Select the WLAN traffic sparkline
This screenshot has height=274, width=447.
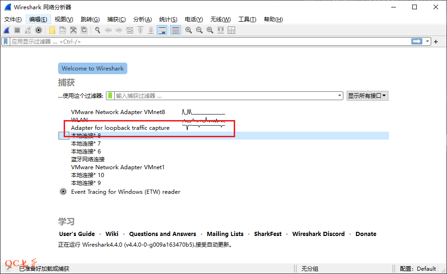tap(204, 120)
